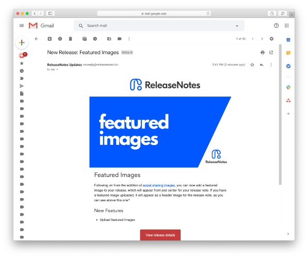308x258 pixels.
Task: Click the mail.google.com address bar
Action: coord(154,13)
